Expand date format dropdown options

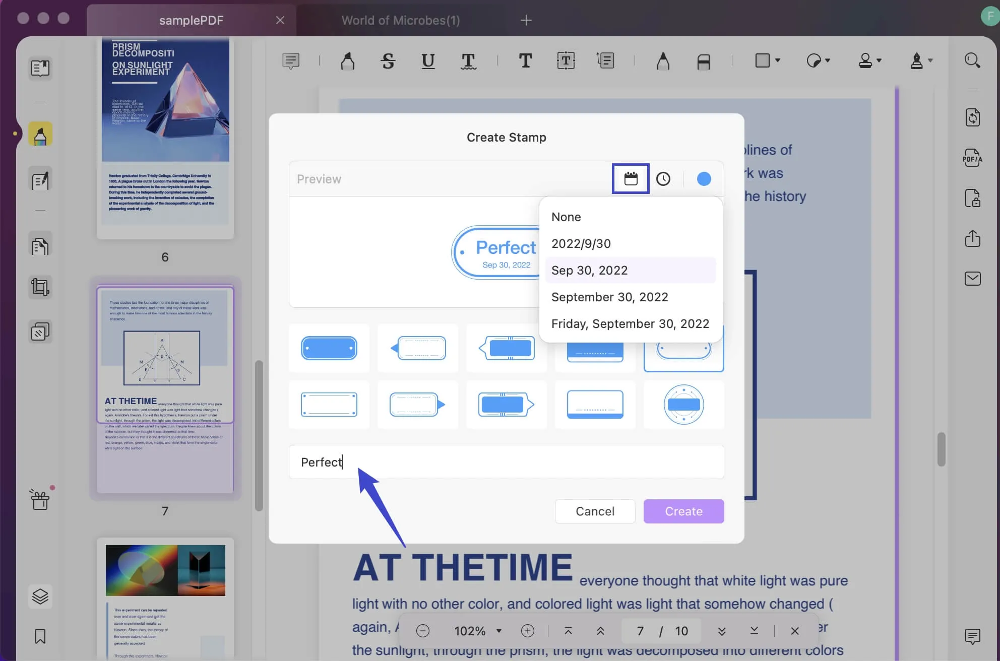click(630, 178)
